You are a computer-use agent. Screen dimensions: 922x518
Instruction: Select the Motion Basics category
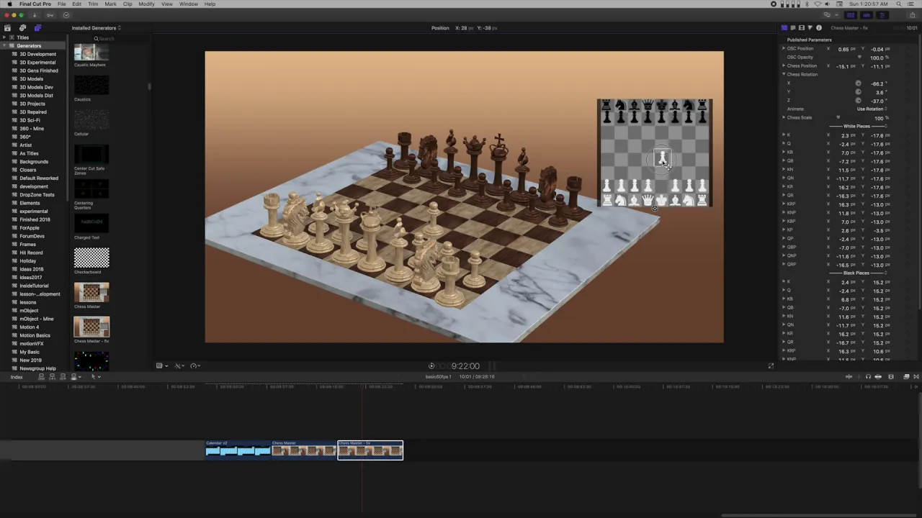tap(35, 335)
